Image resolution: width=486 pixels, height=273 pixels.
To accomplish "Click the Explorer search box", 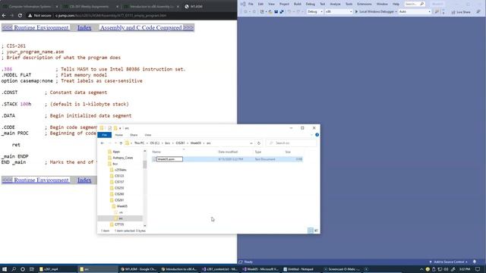I will (292, 143).
